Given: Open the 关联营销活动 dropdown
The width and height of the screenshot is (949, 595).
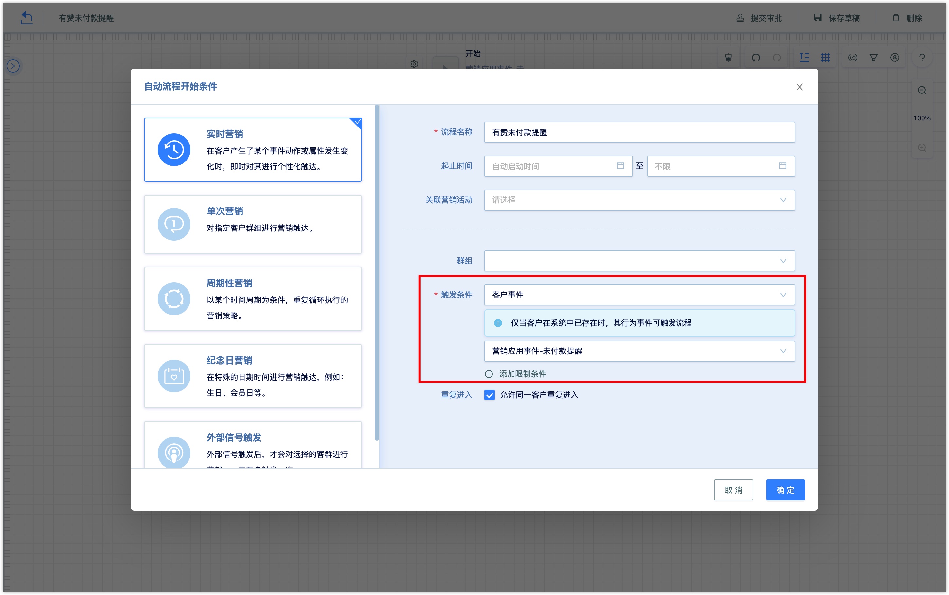Looking at the screenshot, I should (639, 200).
